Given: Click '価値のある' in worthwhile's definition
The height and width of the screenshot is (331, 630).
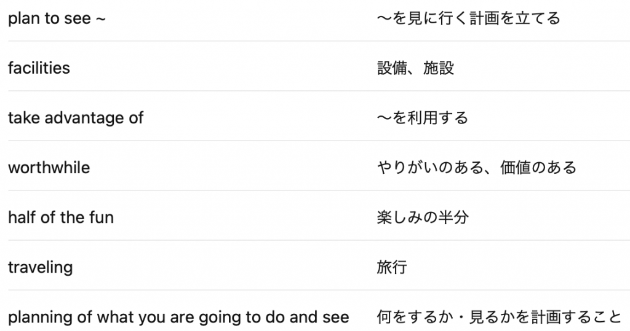Looking at the screenshot, I should coord(538,168).
